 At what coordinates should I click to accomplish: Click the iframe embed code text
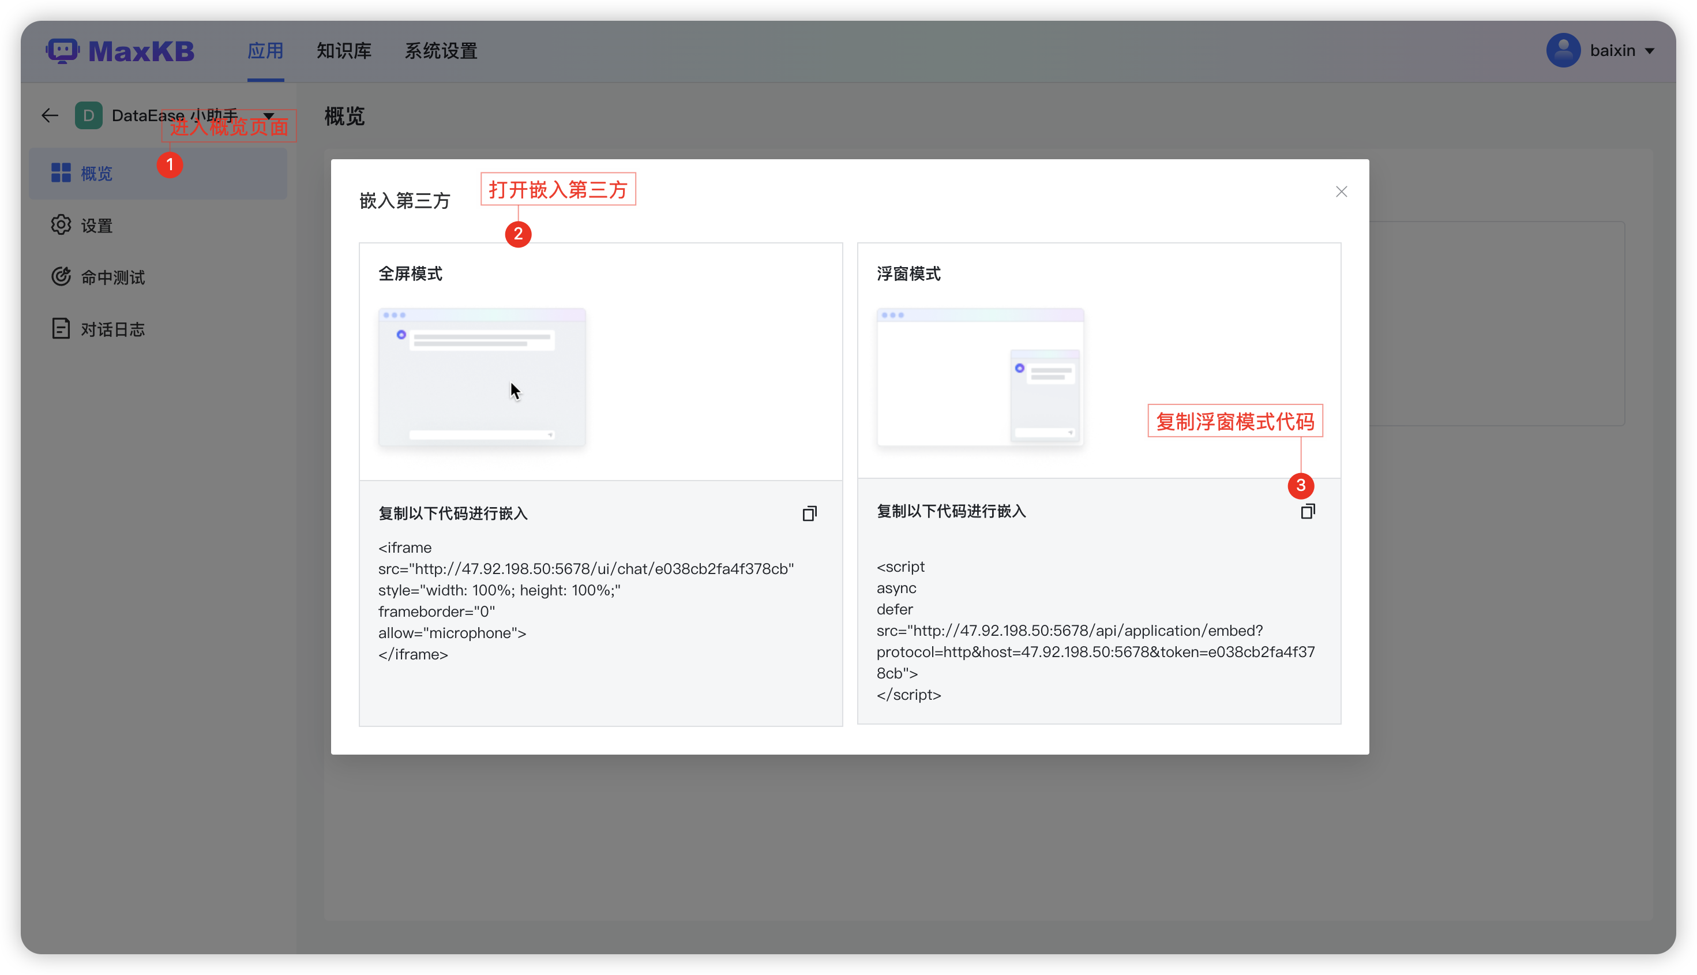coord(585,601)
